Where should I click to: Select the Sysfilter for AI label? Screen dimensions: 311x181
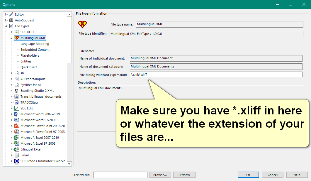(30, 85)
